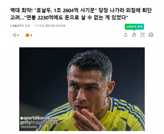The height and width of the screenshot is (134, 164).
Task: Click the green AI챗으로 요약 bubble
Action: coord(134,27)
